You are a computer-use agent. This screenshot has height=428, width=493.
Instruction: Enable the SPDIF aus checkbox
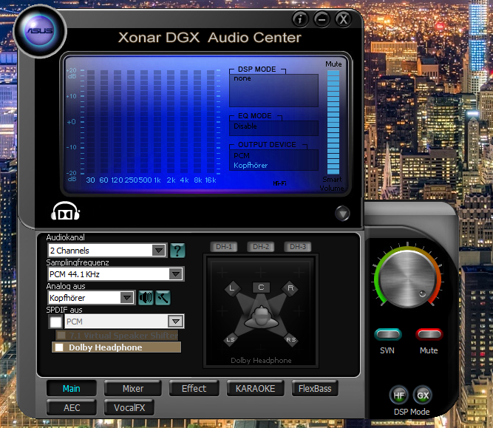tap(56, 322)
